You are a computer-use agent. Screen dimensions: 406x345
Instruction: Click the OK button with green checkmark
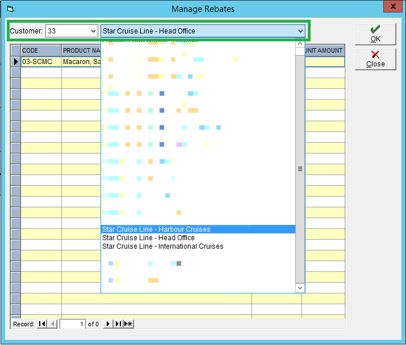coord(375,35)
